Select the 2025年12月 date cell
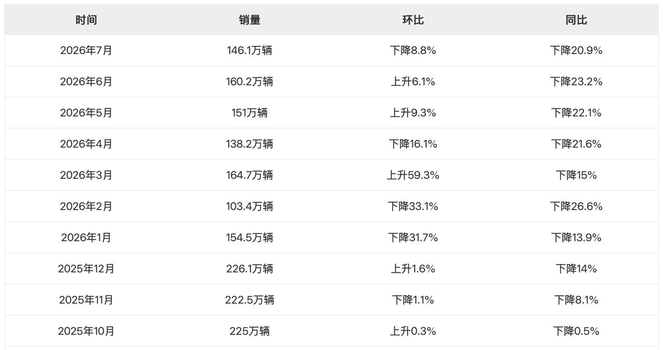The image size is (663, 350). (86, 269)
